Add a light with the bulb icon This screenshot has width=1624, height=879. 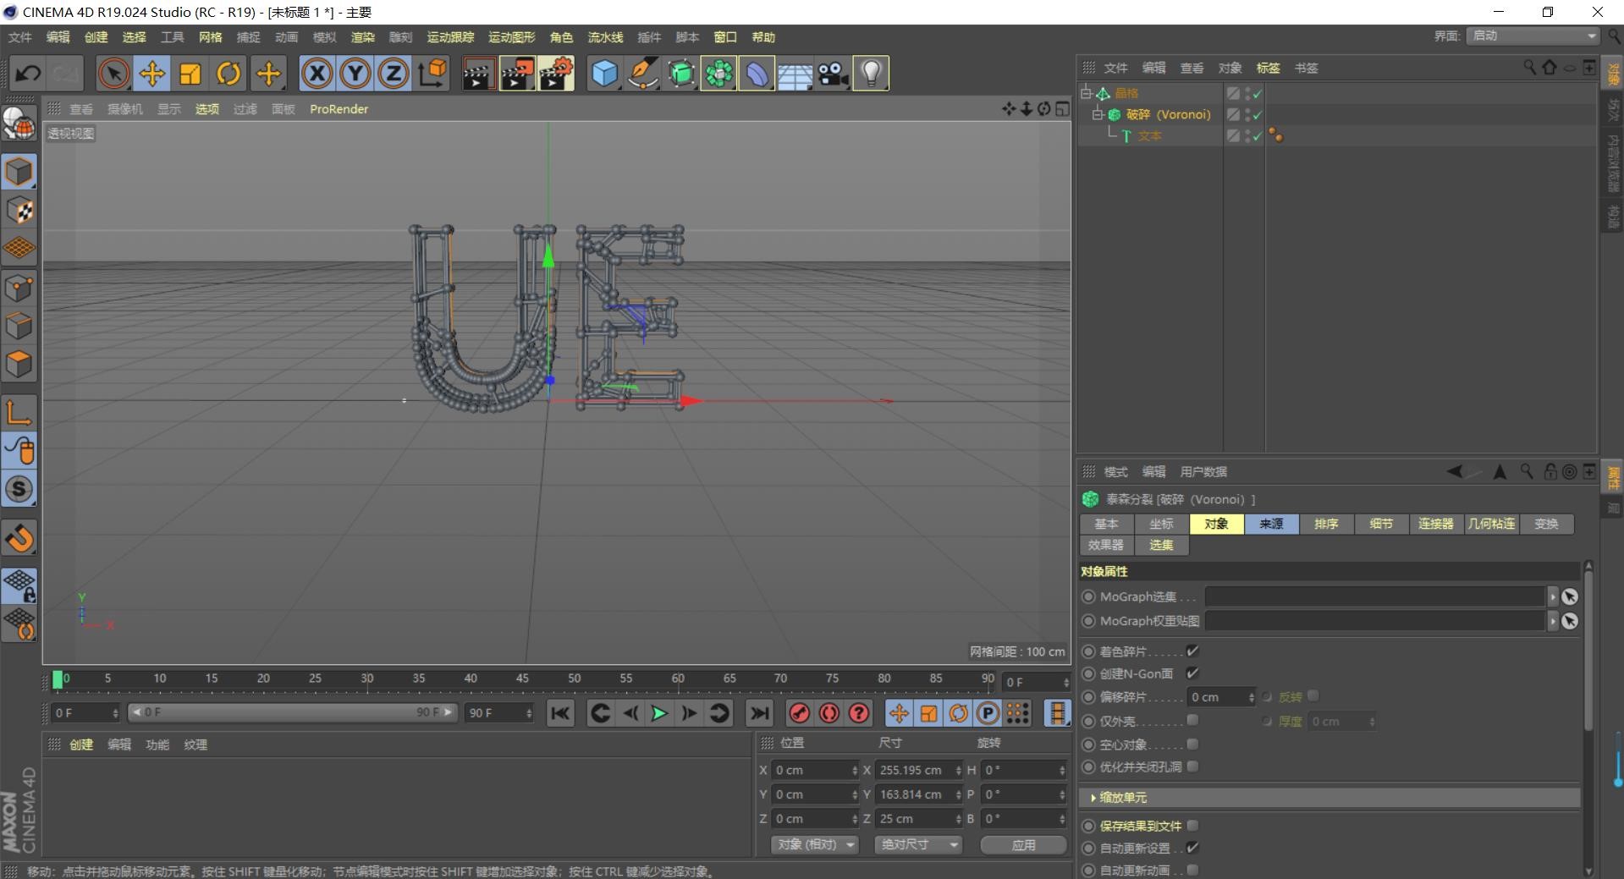pyautogui.click(x=872, y=74)
